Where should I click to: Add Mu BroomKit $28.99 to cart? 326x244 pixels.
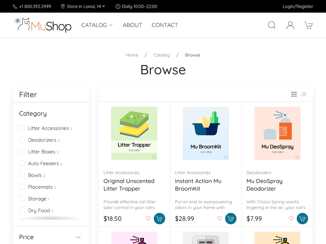pyautogui.click(x=231, y=219)
